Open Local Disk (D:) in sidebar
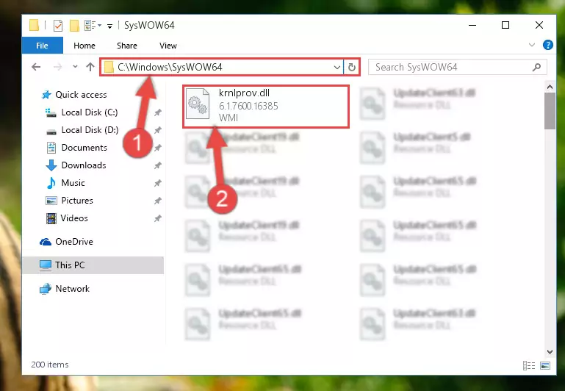565x391 pixels. (90, 130)
